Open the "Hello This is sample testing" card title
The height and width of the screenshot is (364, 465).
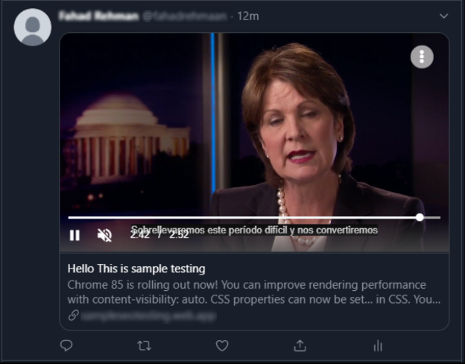(x=136, y=269)
